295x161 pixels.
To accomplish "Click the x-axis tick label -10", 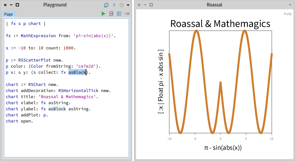I will point(169,139).
